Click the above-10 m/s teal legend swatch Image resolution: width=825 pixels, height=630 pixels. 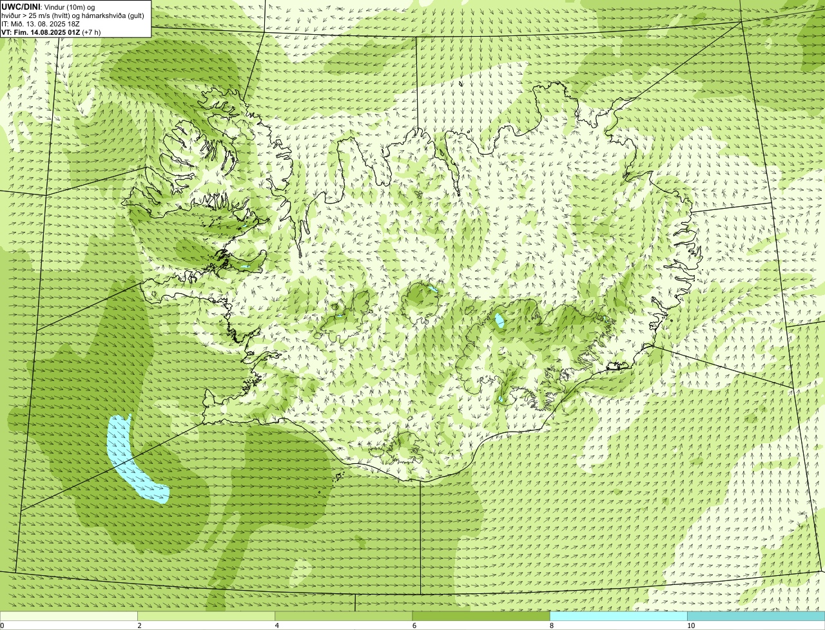[x=756, y=616]
